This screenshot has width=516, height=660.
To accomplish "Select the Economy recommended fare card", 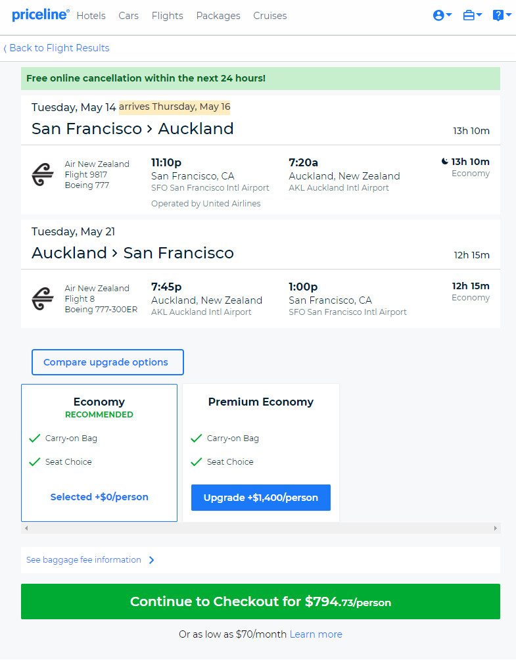I will tap(99, 452).
